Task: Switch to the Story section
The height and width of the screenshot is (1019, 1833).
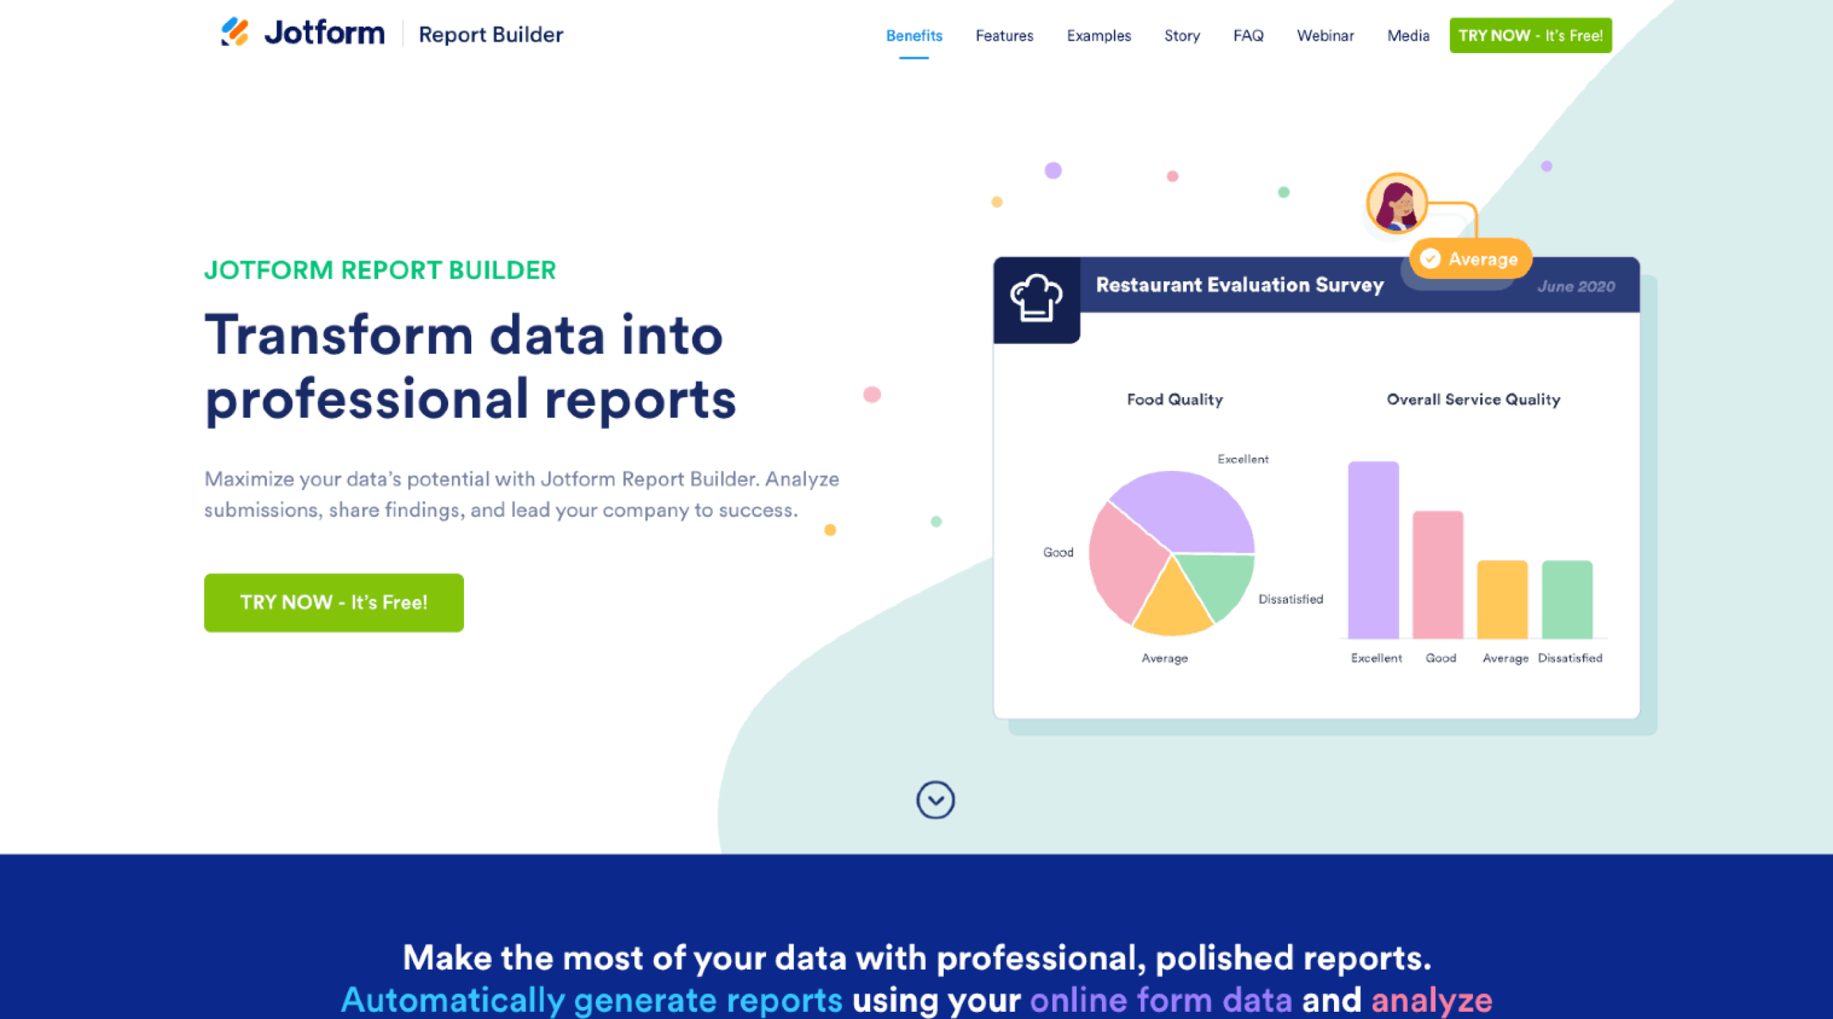Action: [1181, 36]
